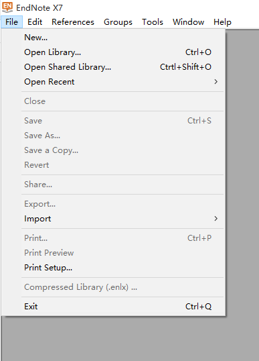Image resolution: width=259 pixels, height=361 pixels.
Task: Choose New... to create a library
Action: 124,38
